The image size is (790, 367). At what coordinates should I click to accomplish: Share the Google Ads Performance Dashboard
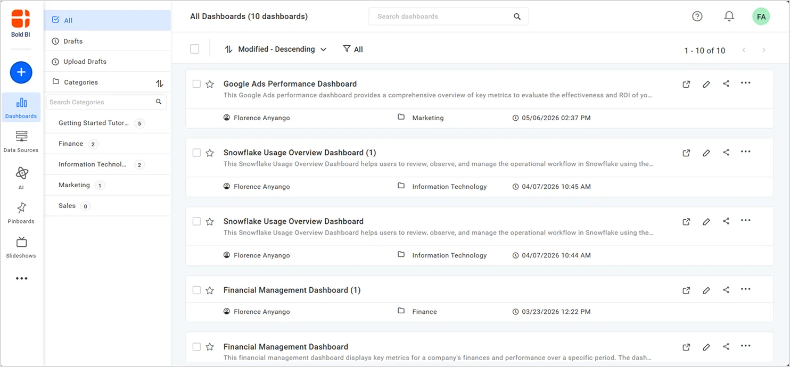click(x=726, y=84)
